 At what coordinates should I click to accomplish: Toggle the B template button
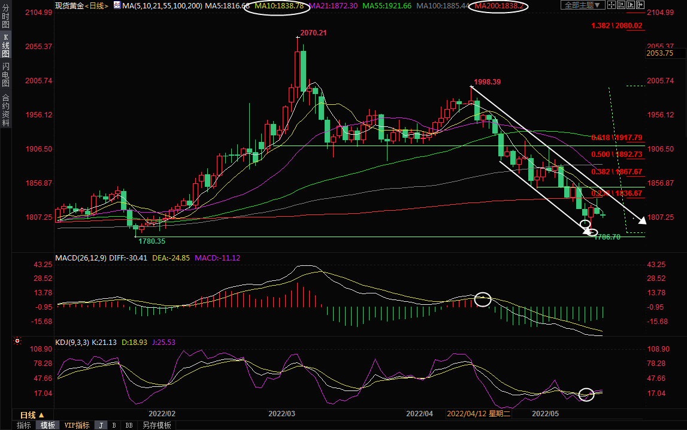tap(114, 425)
